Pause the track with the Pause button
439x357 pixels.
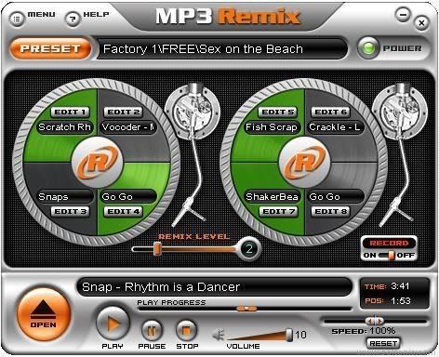[152, 331]
